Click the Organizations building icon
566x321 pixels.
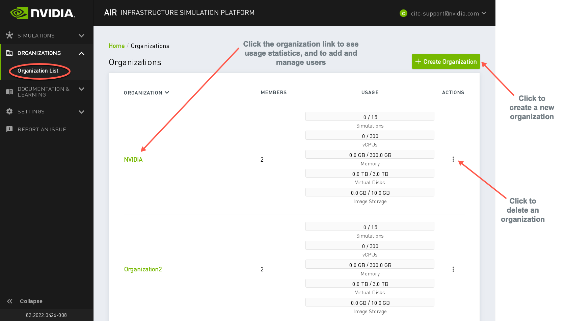click(x=9, y=53)
